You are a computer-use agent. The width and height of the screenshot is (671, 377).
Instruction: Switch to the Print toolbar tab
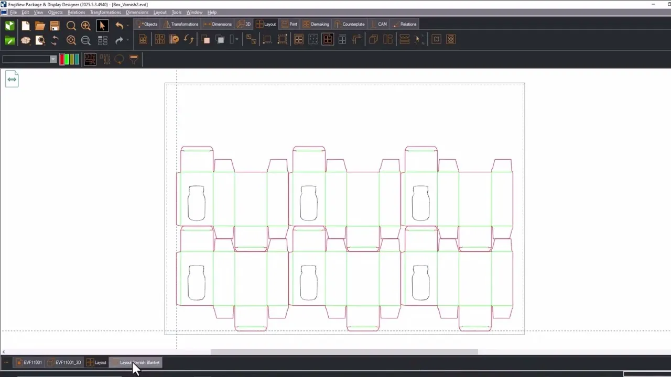coord(289,24)
